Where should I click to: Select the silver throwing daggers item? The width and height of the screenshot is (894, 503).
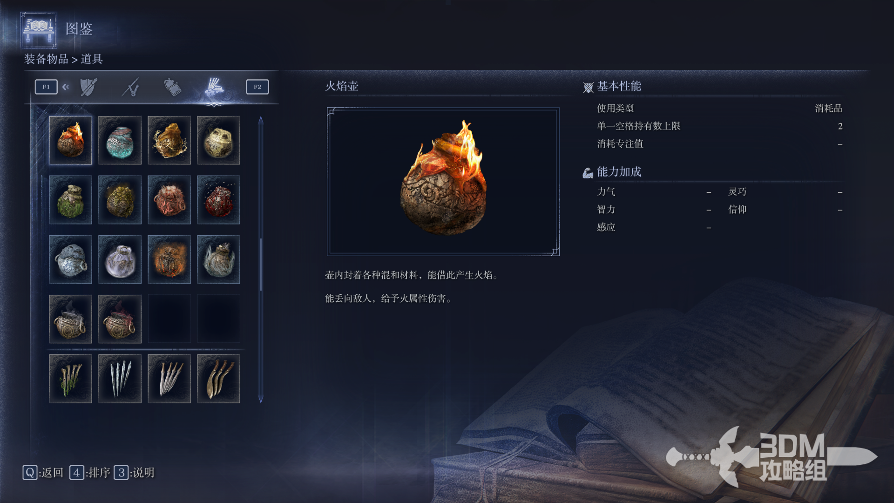click(x=120, y=379)
